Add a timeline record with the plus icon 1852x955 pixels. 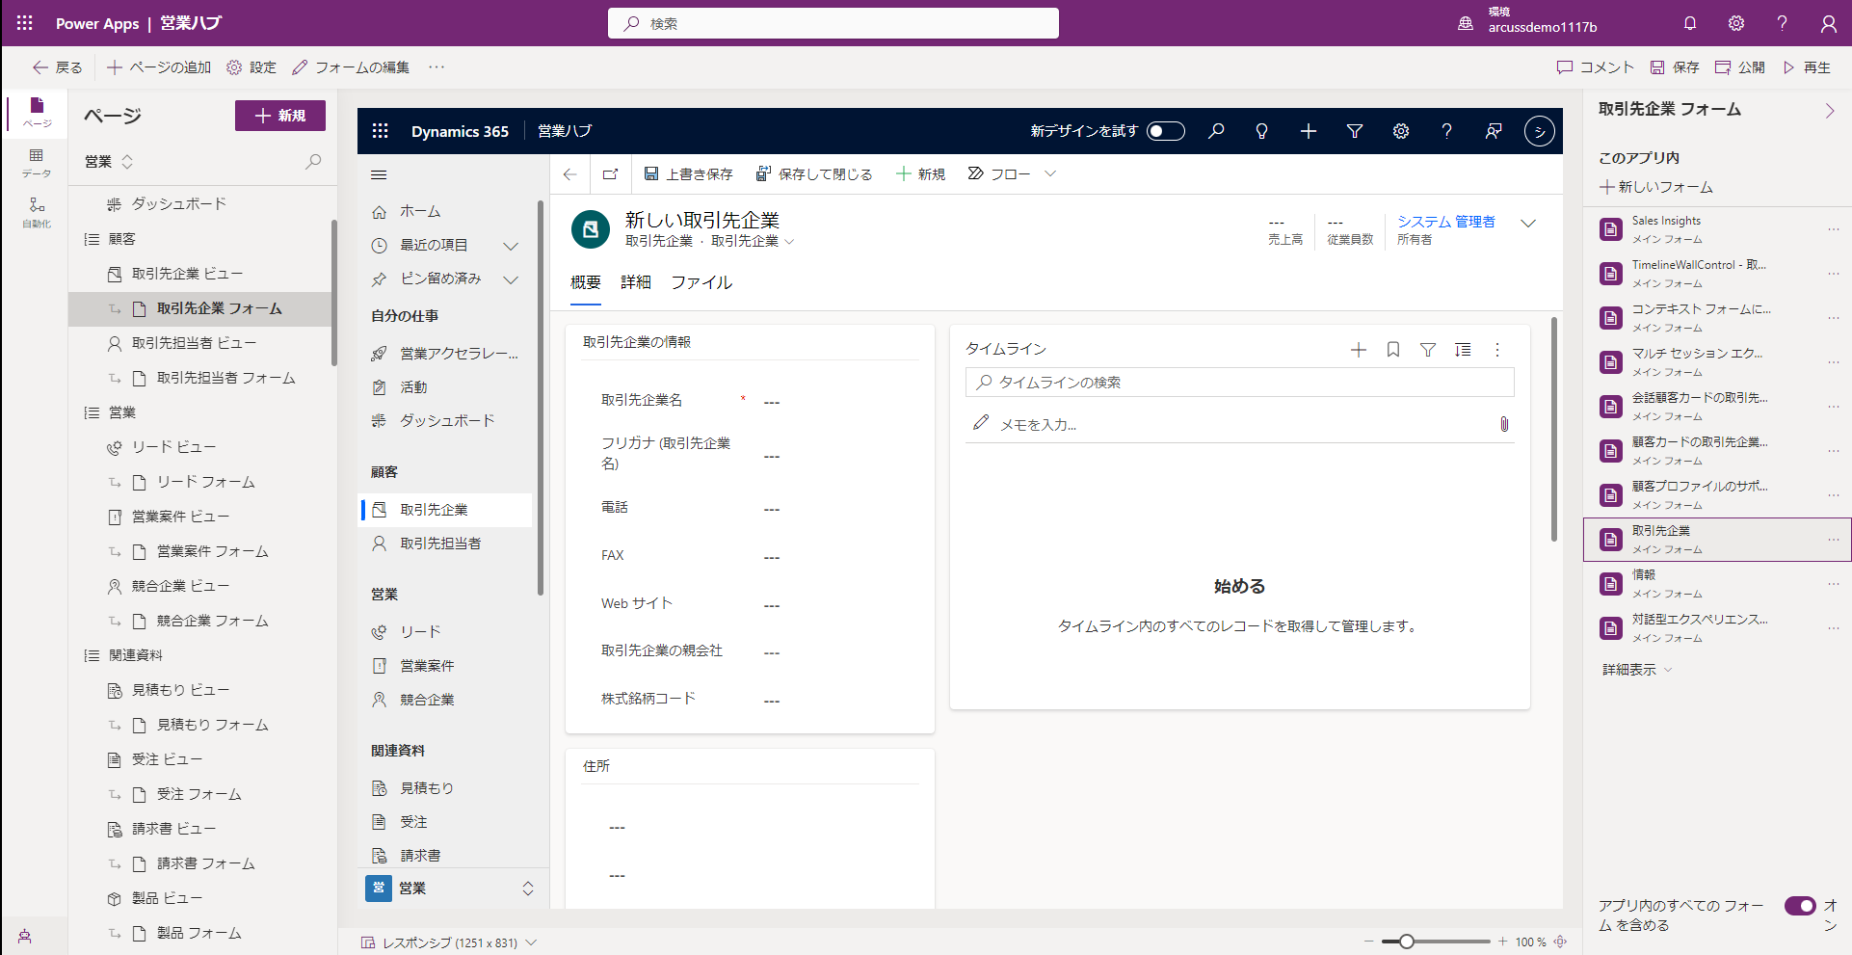(1358, 350)
